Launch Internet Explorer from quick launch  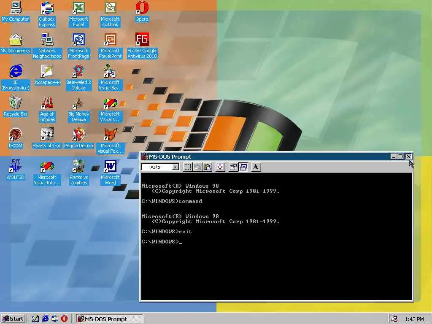pos(45,319)
